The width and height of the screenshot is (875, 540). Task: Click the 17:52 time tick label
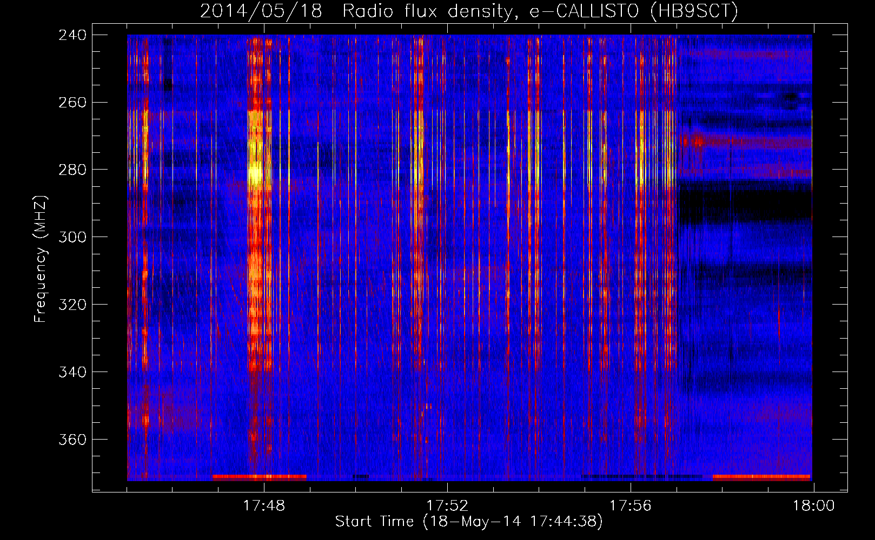click(x=447, y=506)
